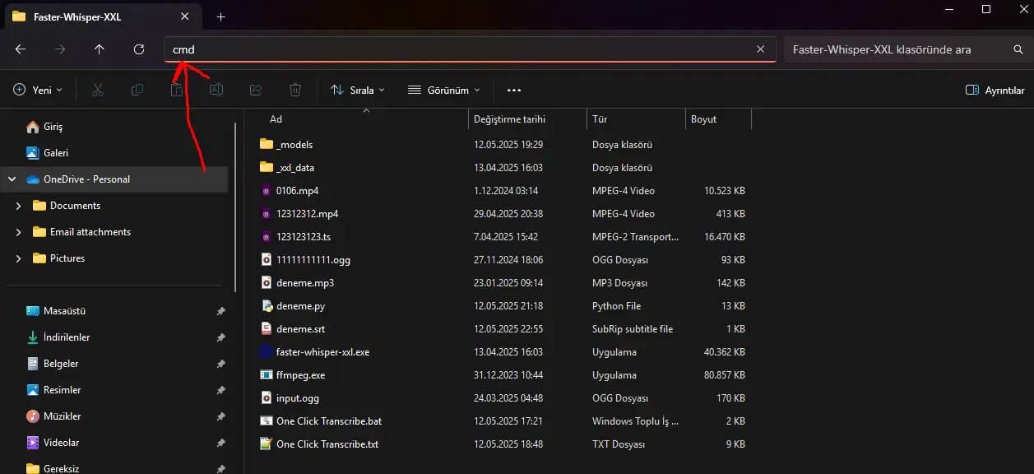Select the input.ogg file icon
Screen dimensions: 1034x474
(266, 397)
